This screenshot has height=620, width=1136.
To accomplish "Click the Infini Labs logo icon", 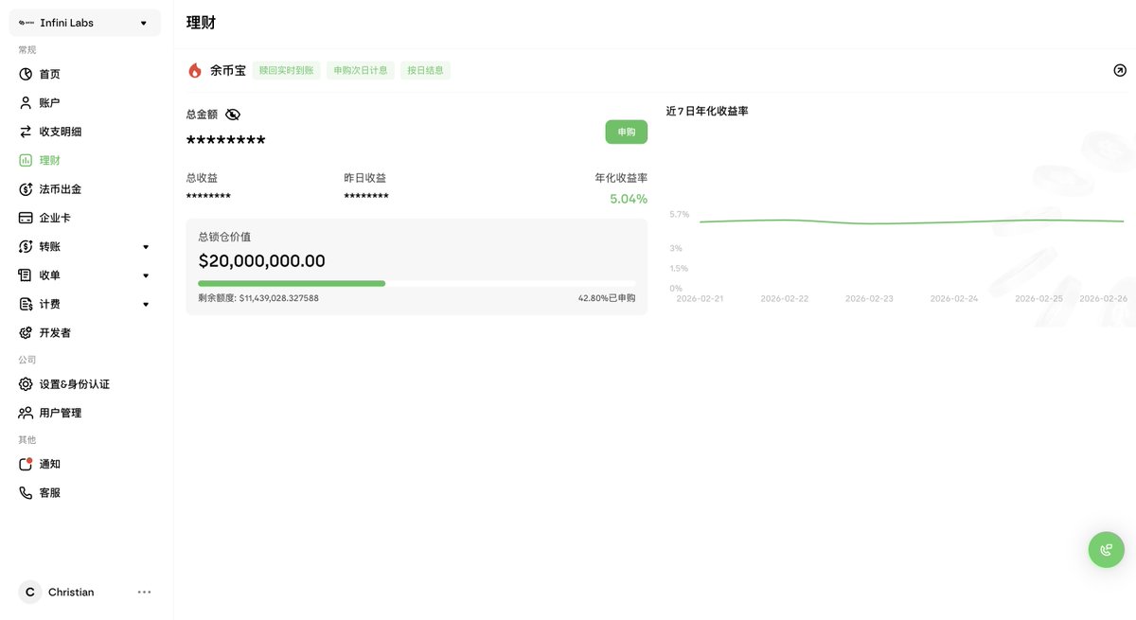I will 26,23.
